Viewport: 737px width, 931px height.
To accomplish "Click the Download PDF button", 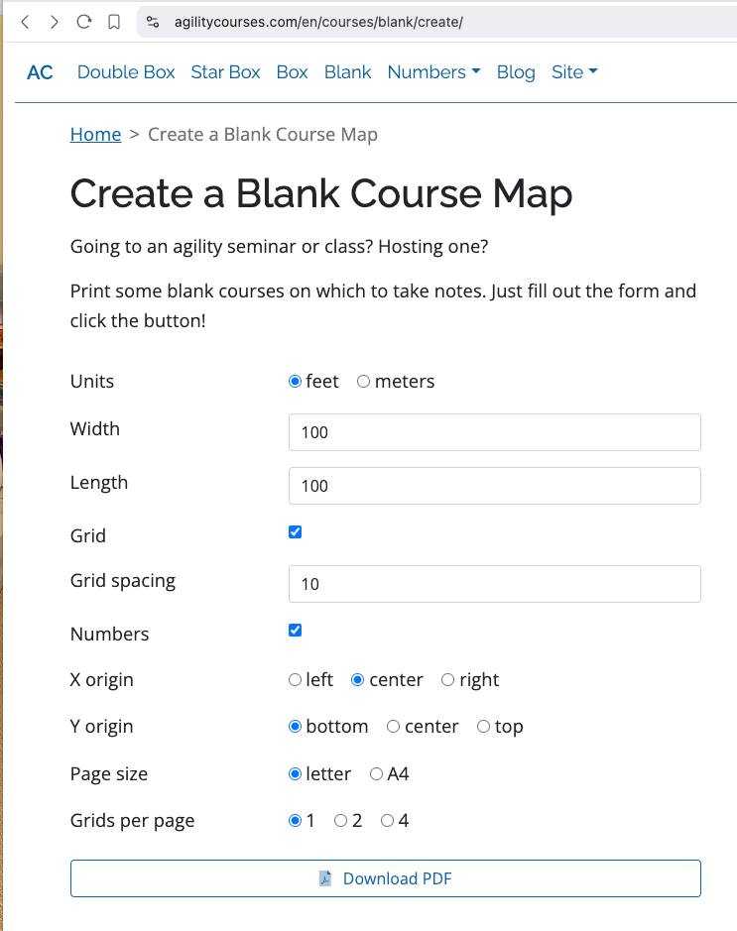I will 386,878.
